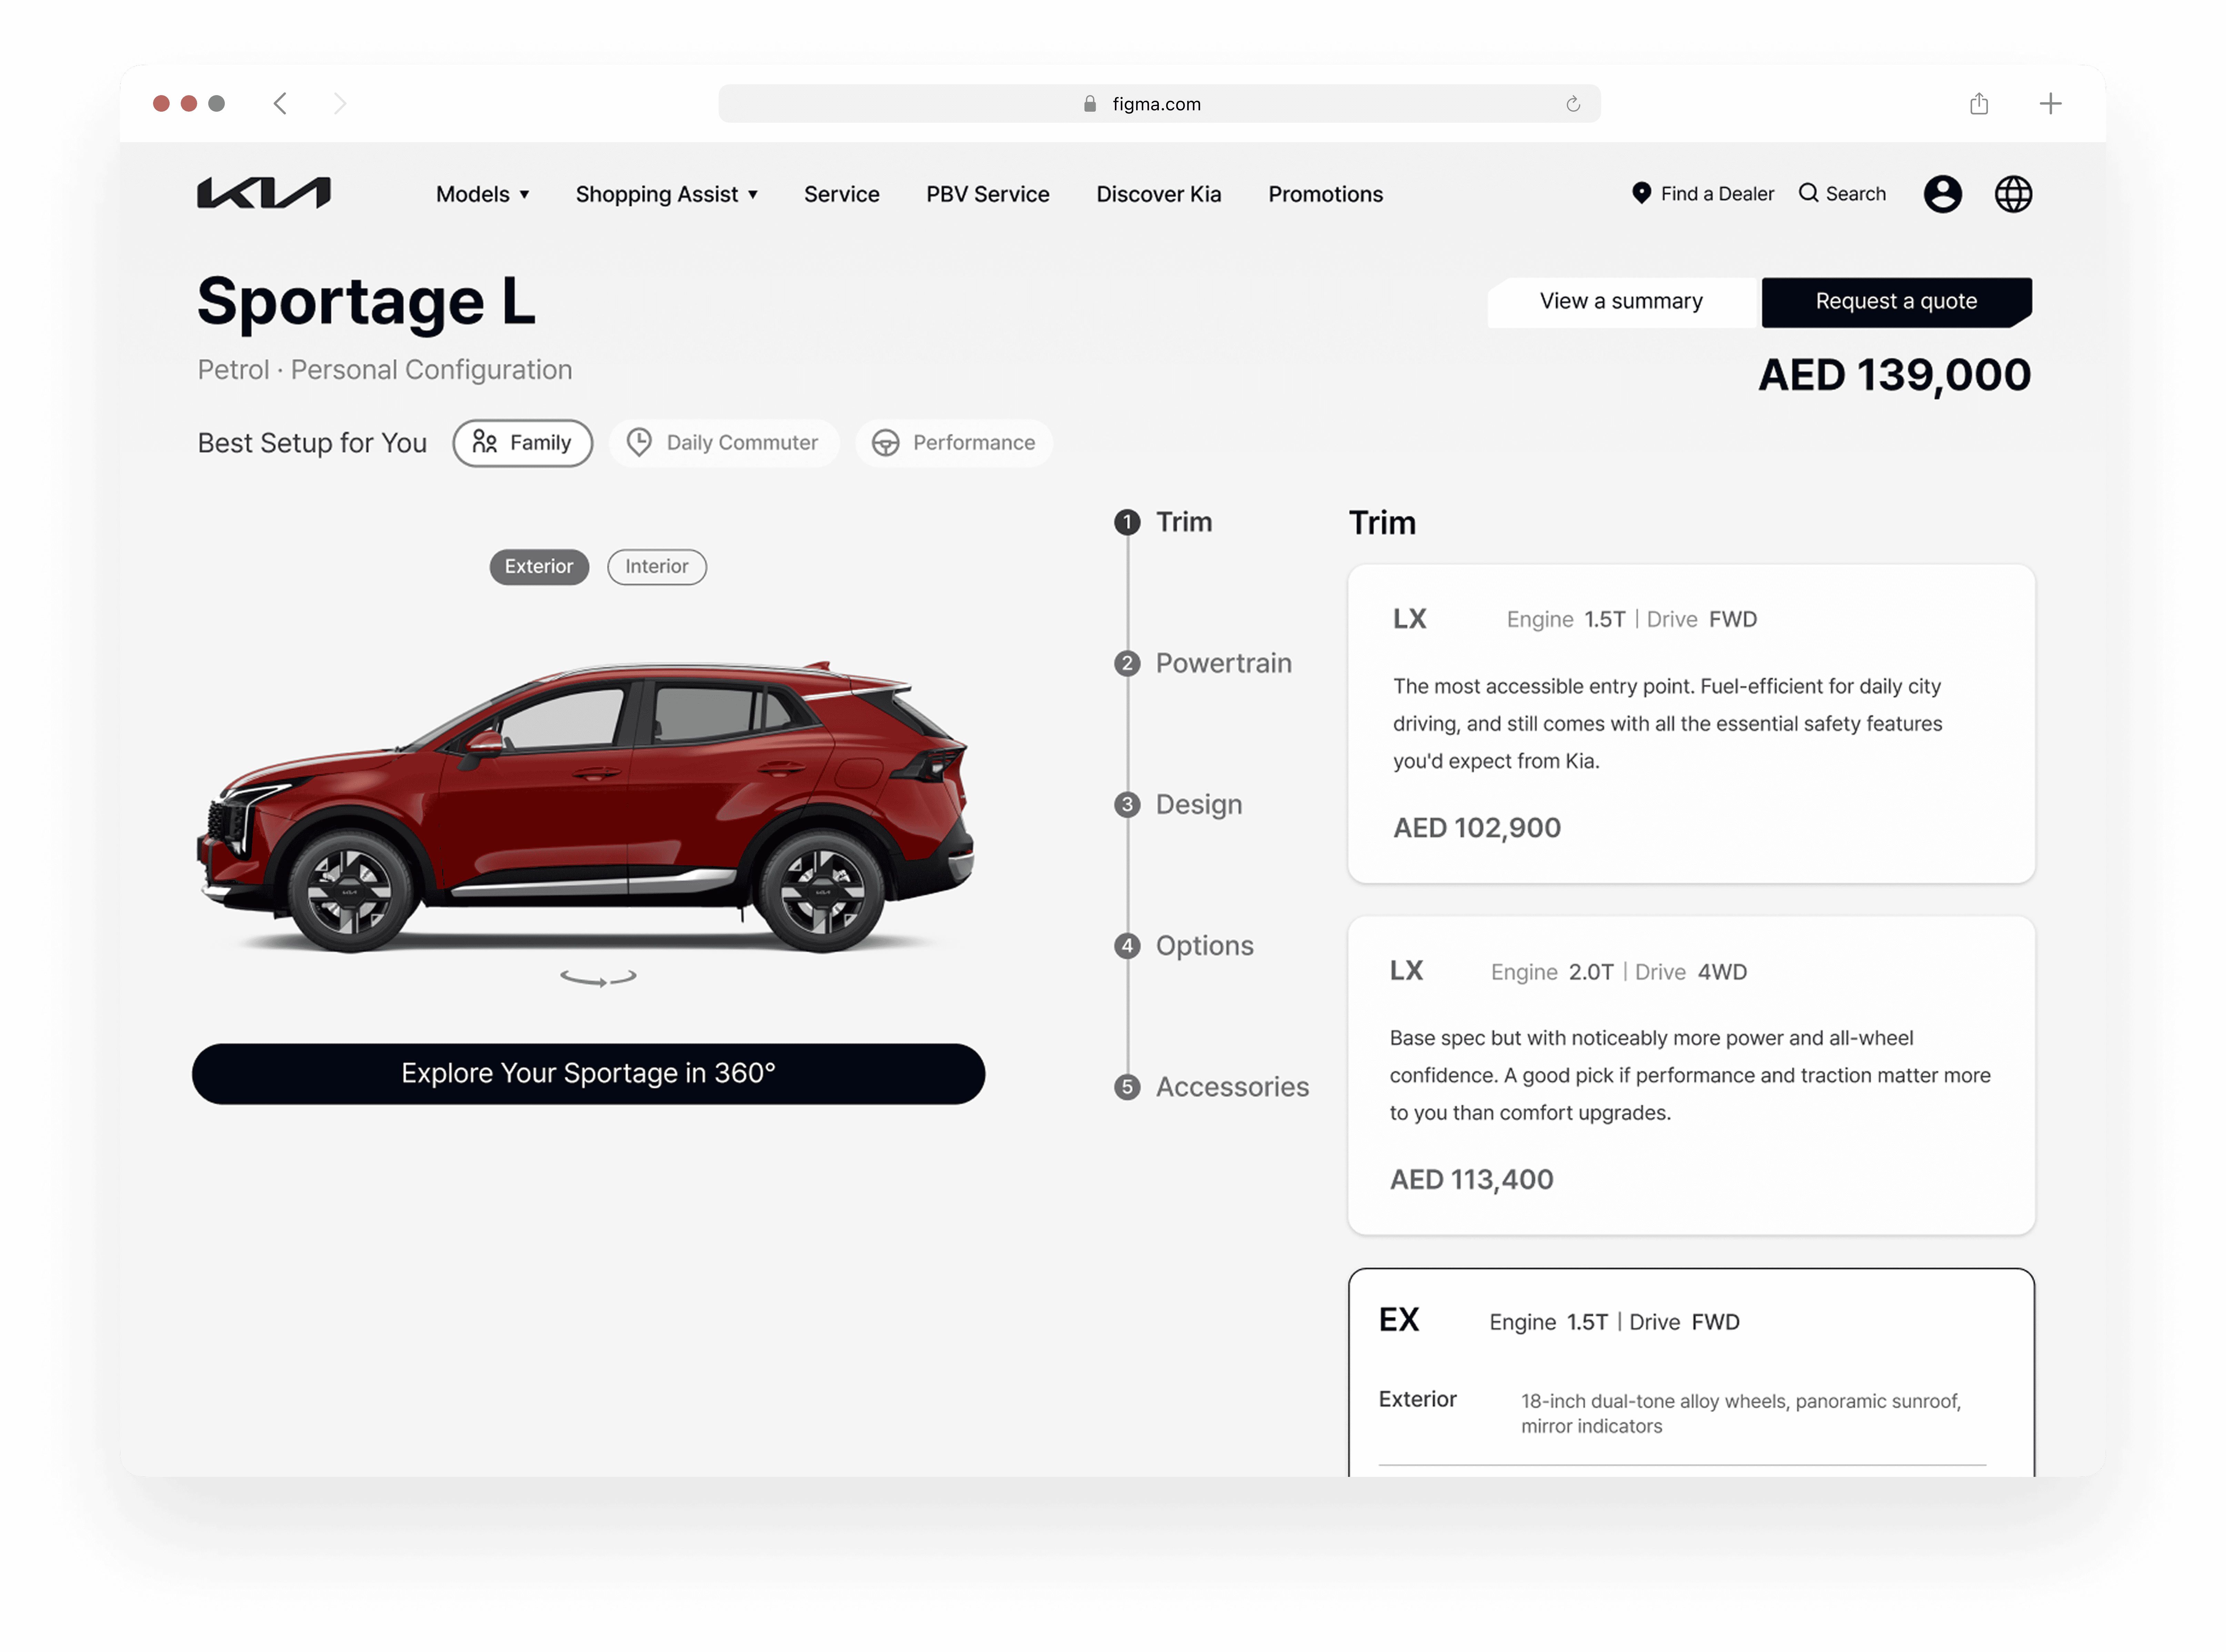Select the Performance setup chip
Image resolution: width=2226 pixels, height=1652 pixels.
click(954, 443)
